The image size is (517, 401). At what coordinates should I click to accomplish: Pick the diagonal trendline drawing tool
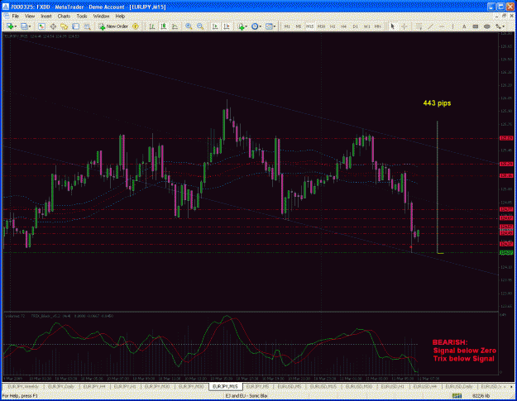coord(430,26)
